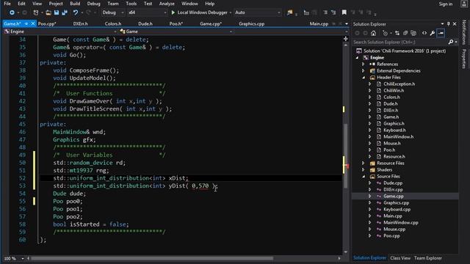Open the Analyze menu
Screen dimensions: 470x264
167,4
